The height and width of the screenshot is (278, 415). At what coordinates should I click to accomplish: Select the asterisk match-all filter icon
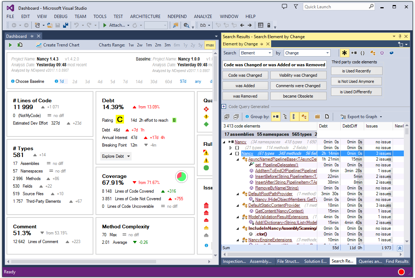point(344,53)
